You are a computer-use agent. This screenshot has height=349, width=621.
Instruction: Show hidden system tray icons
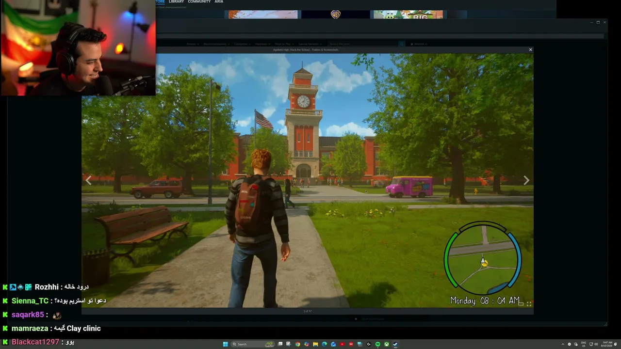pyautogui.click(x=563, y=344)
